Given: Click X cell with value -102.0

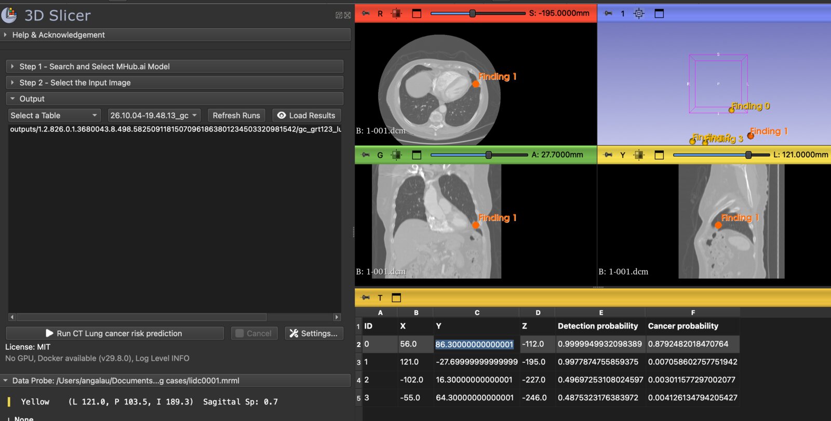Looking at the screenshot, I should coord(415,380).
